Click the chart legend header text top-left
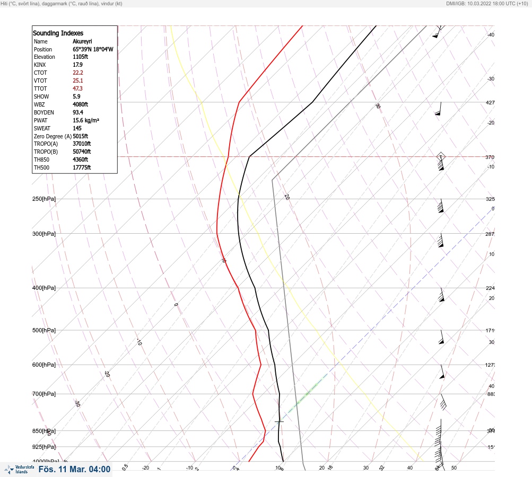 [62, 4]
